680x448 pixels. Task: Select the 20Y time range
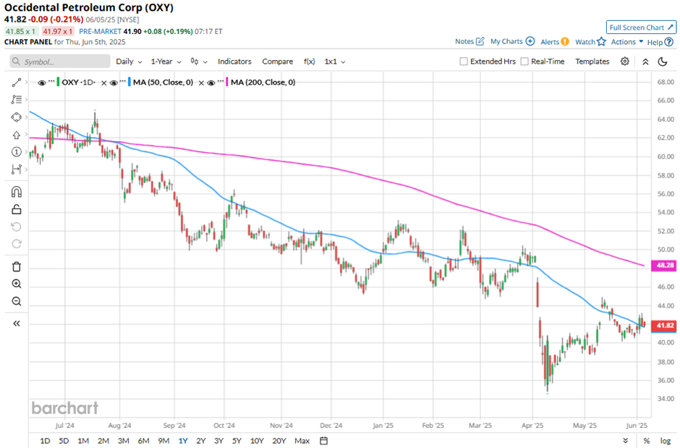279,441
